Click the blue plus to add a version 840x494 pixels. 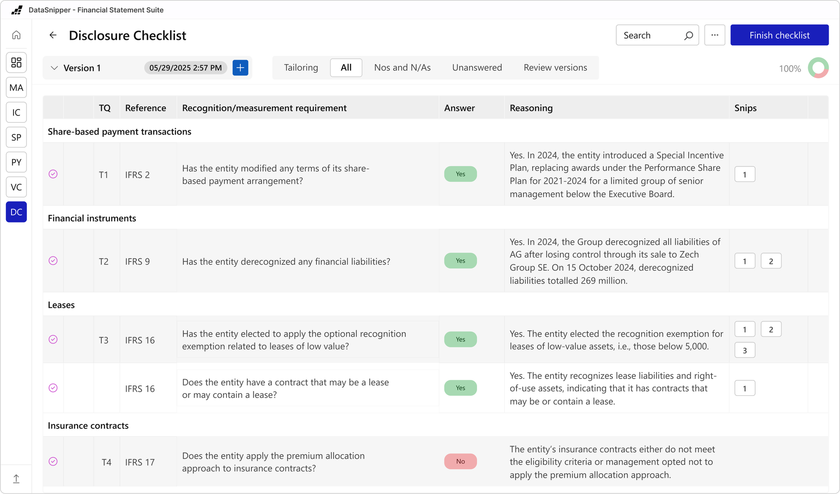(240, 68)
